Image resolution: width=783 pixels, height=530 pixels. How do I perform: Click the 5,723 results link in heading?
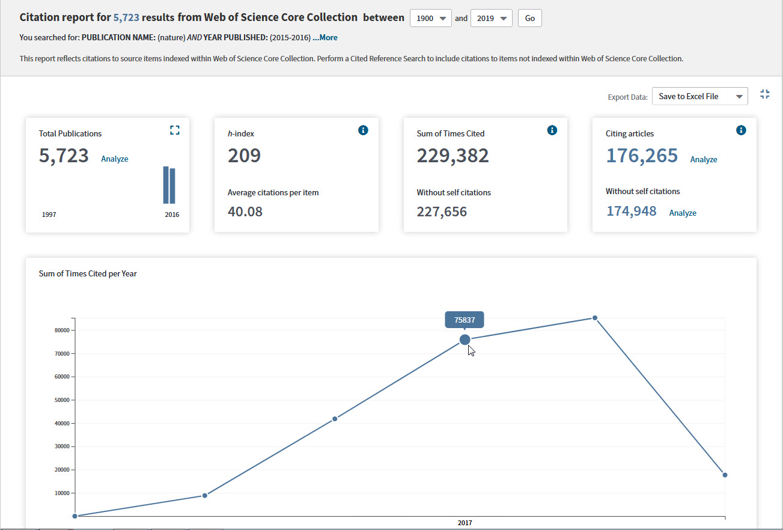pos(126,17)
